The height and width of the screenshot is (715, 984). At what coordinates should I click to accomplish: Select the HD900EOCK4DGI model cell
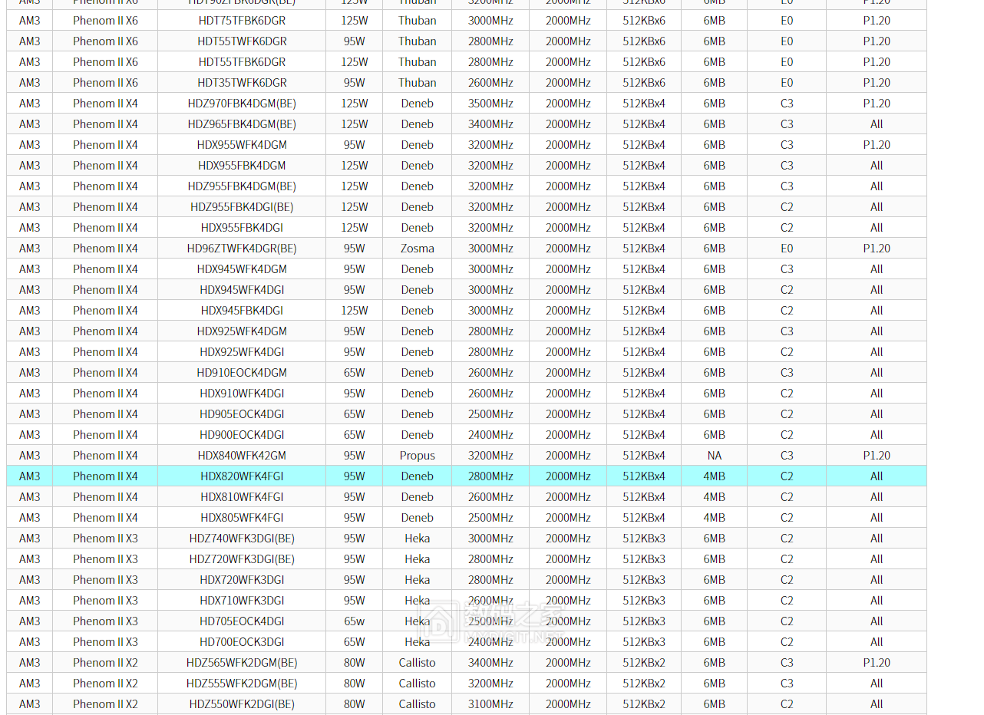tap(242, 435)
